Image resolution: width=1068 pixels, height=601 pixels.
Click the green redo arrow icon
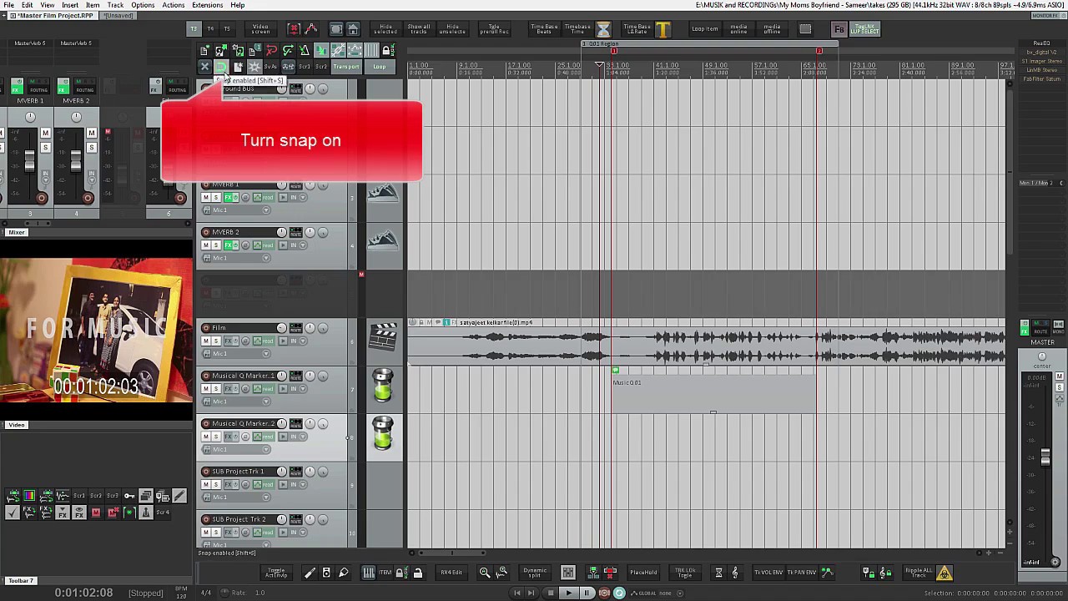click(288, 51)
